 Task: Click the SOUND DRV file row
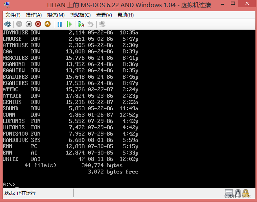(x=71, y=108)
